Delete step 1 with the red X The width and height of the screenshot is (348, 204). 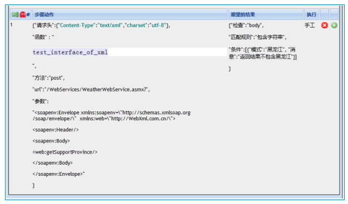tap(325, 25)
